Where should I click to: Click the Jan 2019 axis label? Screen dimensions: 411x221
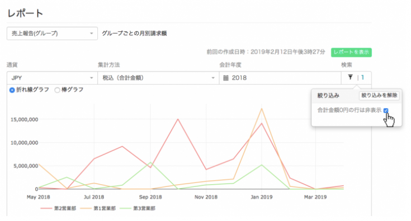pyautogui.click(x=261, y=197)
